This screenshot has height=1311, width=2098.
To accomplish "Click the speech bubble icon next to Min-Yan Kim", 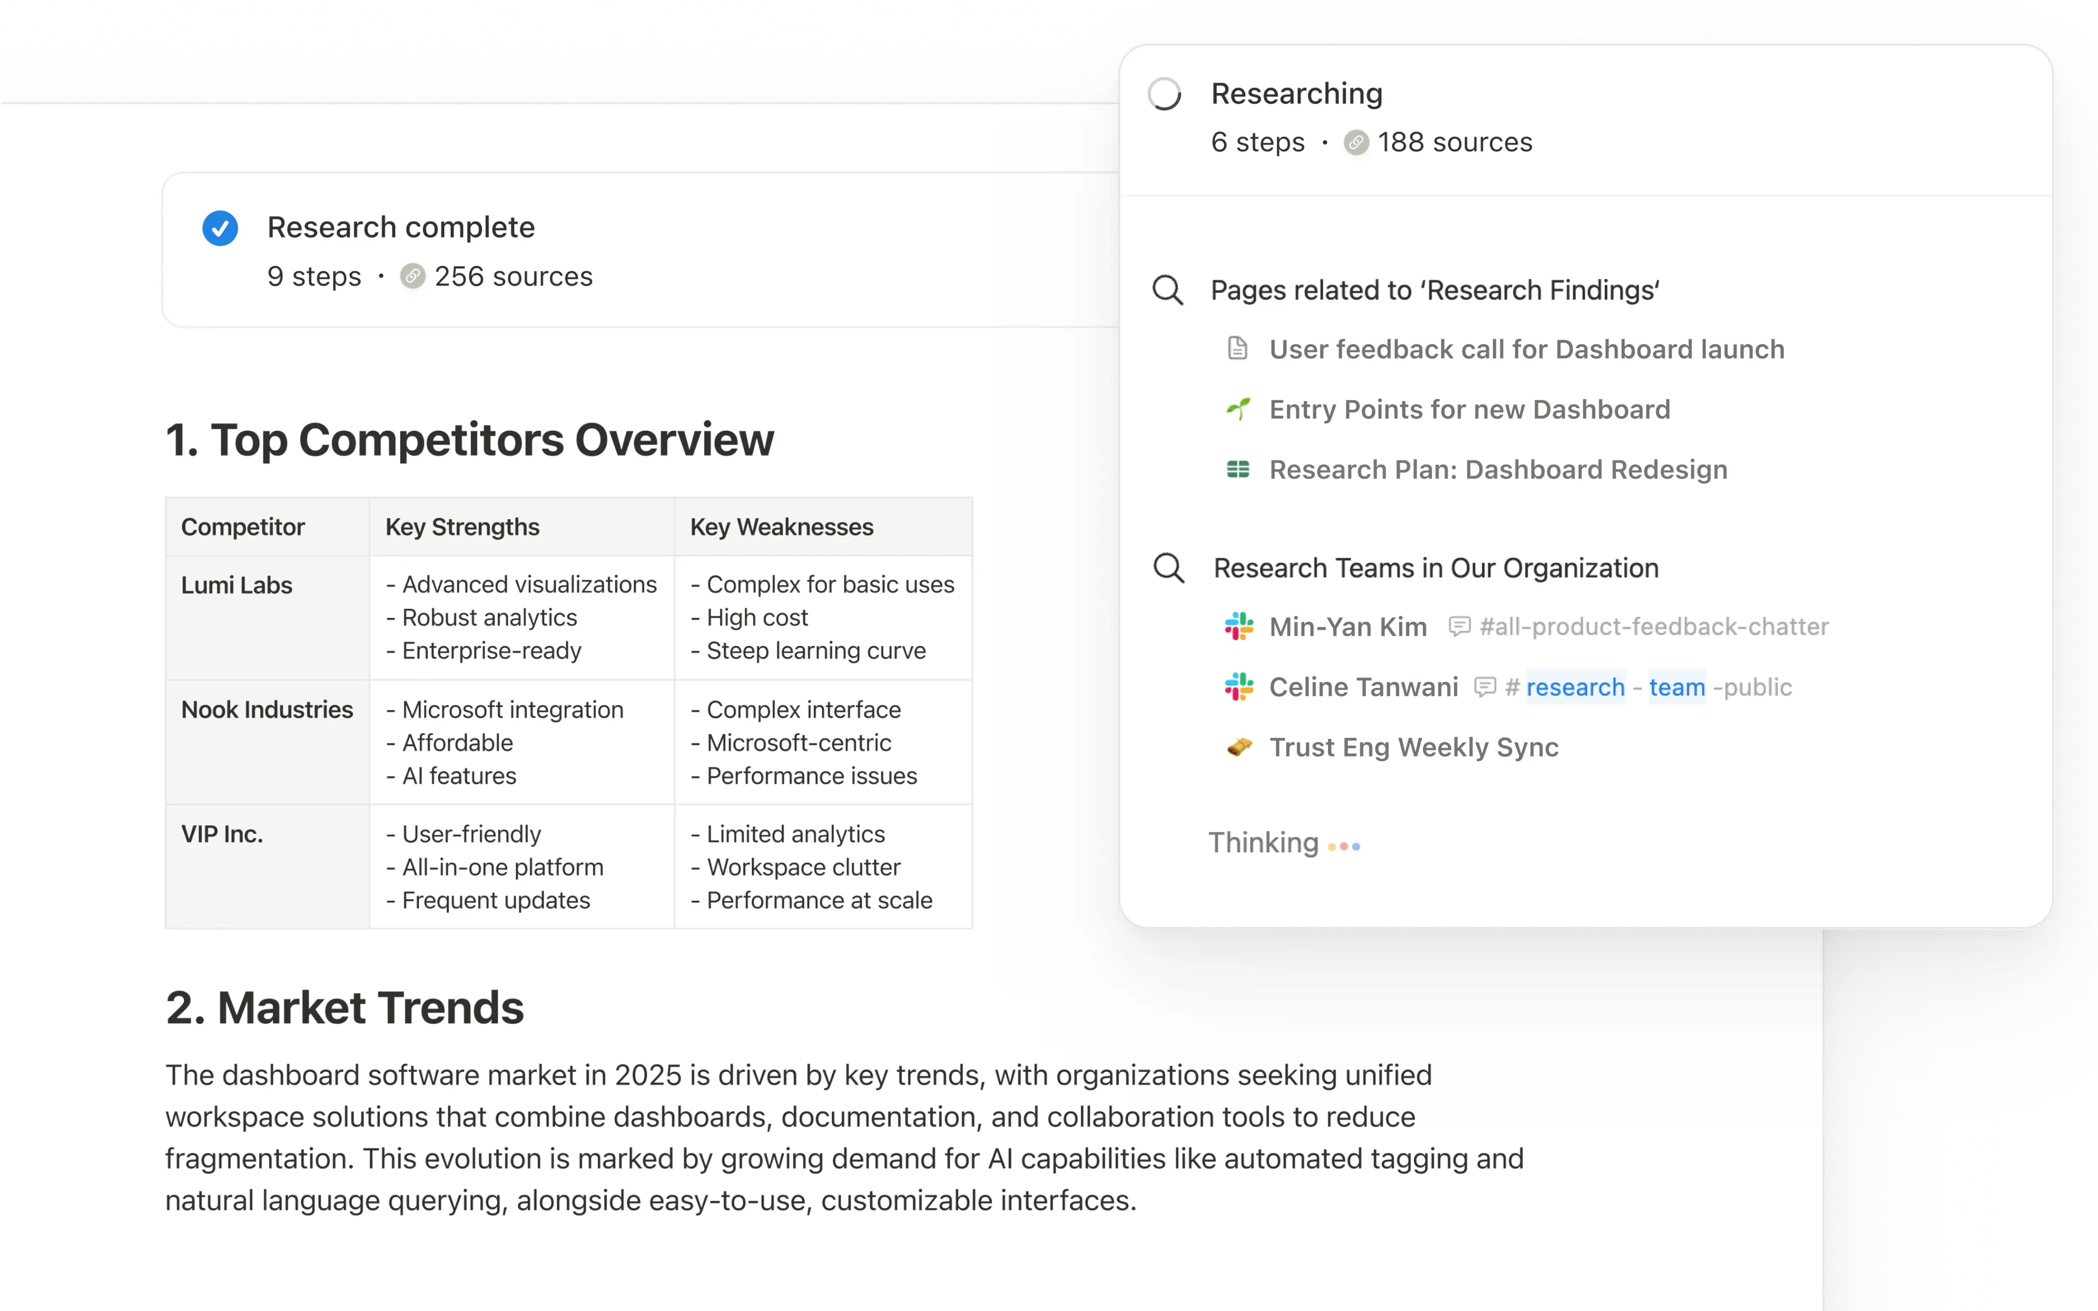I will pyautogui.click(x=1460, y=626).
